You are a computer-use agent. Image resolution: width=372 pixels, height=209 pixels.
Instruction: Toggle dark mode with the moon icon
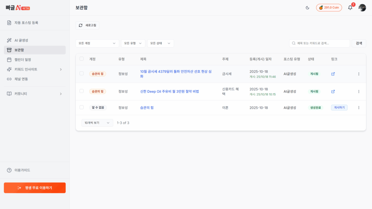(307, 8)
